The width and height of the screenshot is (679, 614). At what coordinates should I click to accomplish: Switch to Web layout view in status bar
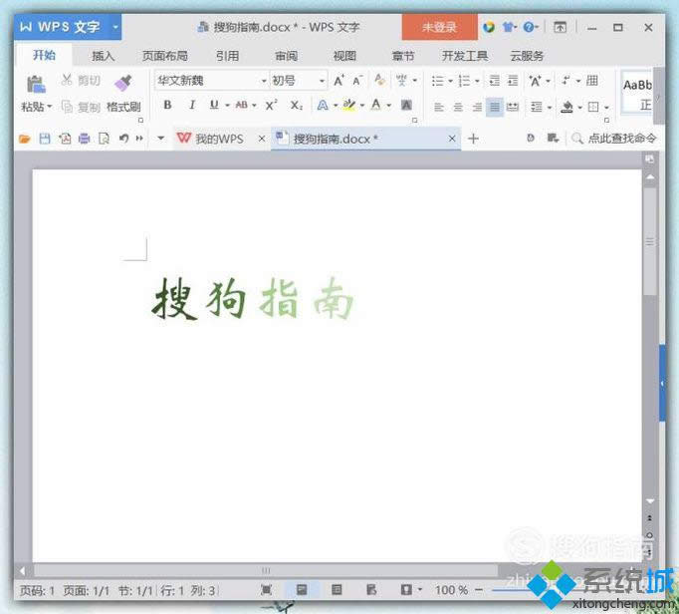pos(371,590)
